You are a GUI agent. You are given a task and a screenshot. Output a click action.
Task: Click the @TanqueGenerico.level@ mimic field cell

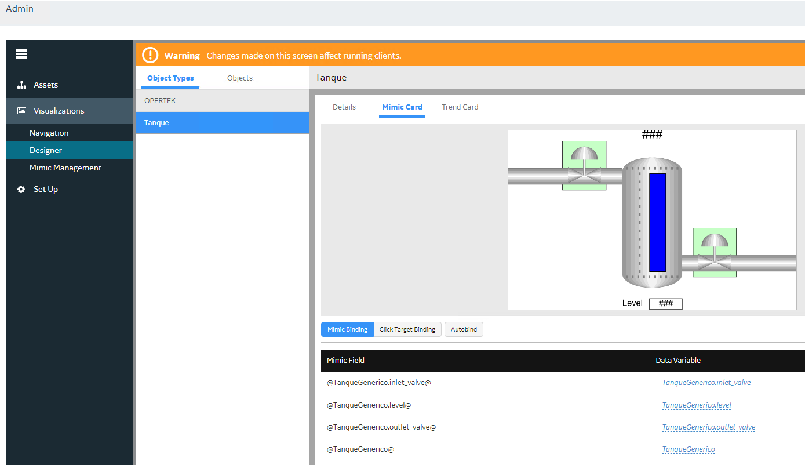(x=369, y=405)
